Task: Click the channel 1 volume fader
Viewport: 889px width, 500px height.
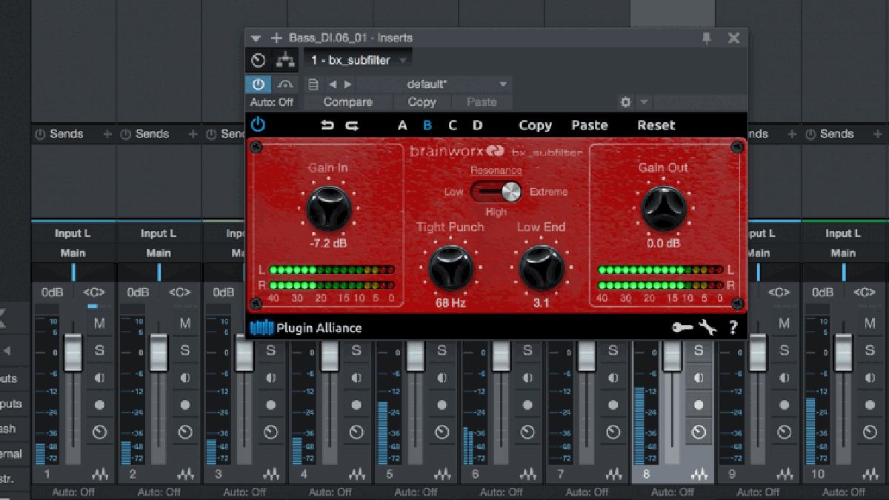Action: (73, 352)
